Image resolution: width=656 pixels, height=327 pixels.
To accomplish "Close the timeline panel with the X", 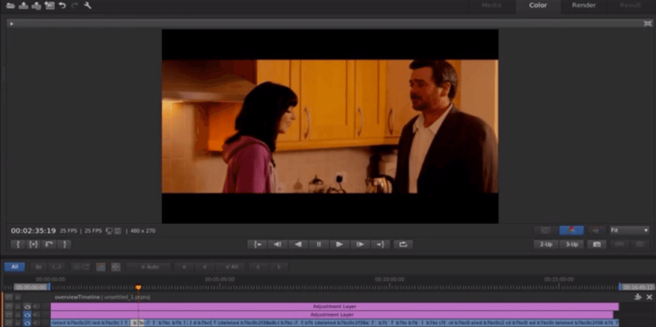I will pyautogui.click(x=649, y=297).
